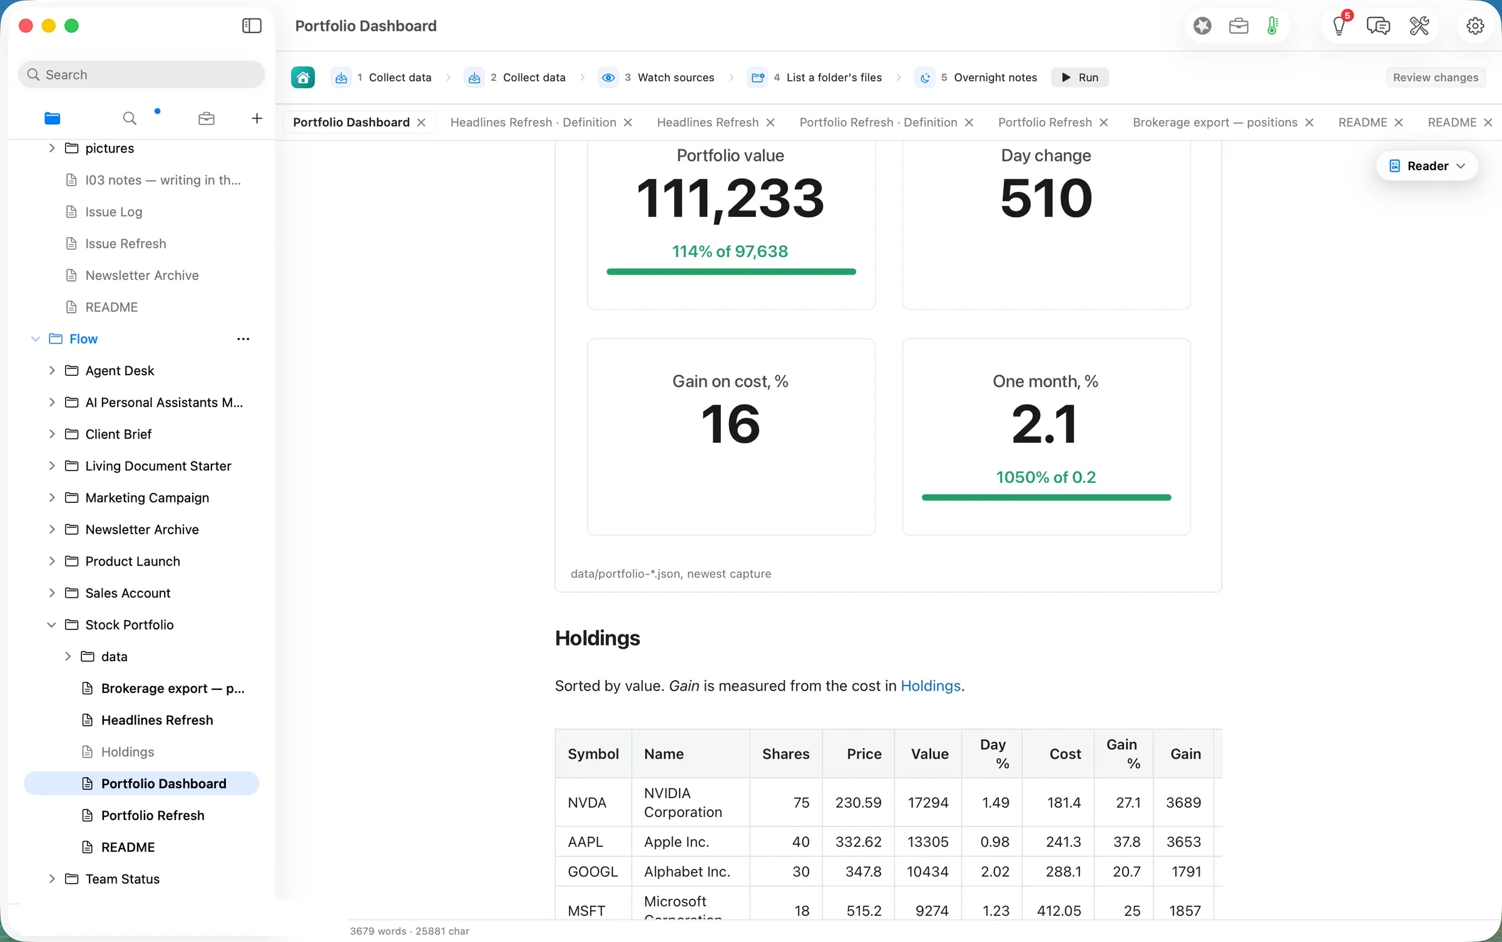Close the Portfolio Dashboard tab

tap(421, 123)
